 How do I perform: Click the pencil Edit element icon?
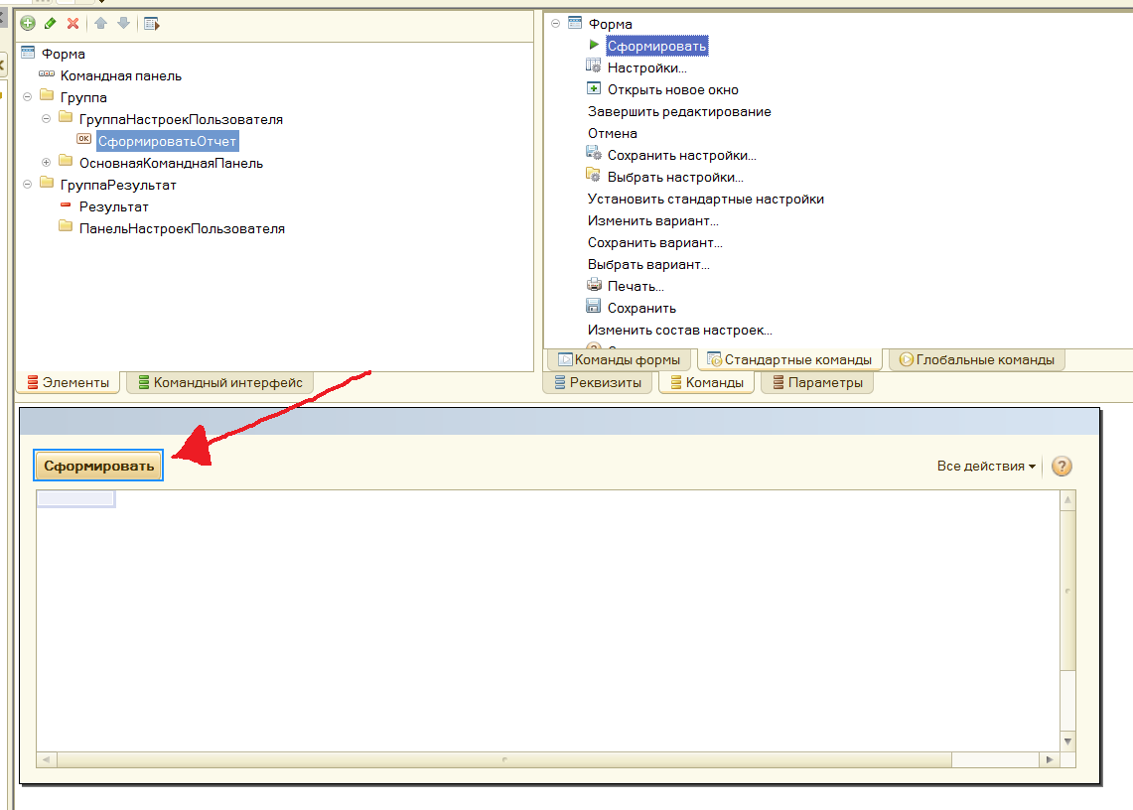click(x=50, y=24)
